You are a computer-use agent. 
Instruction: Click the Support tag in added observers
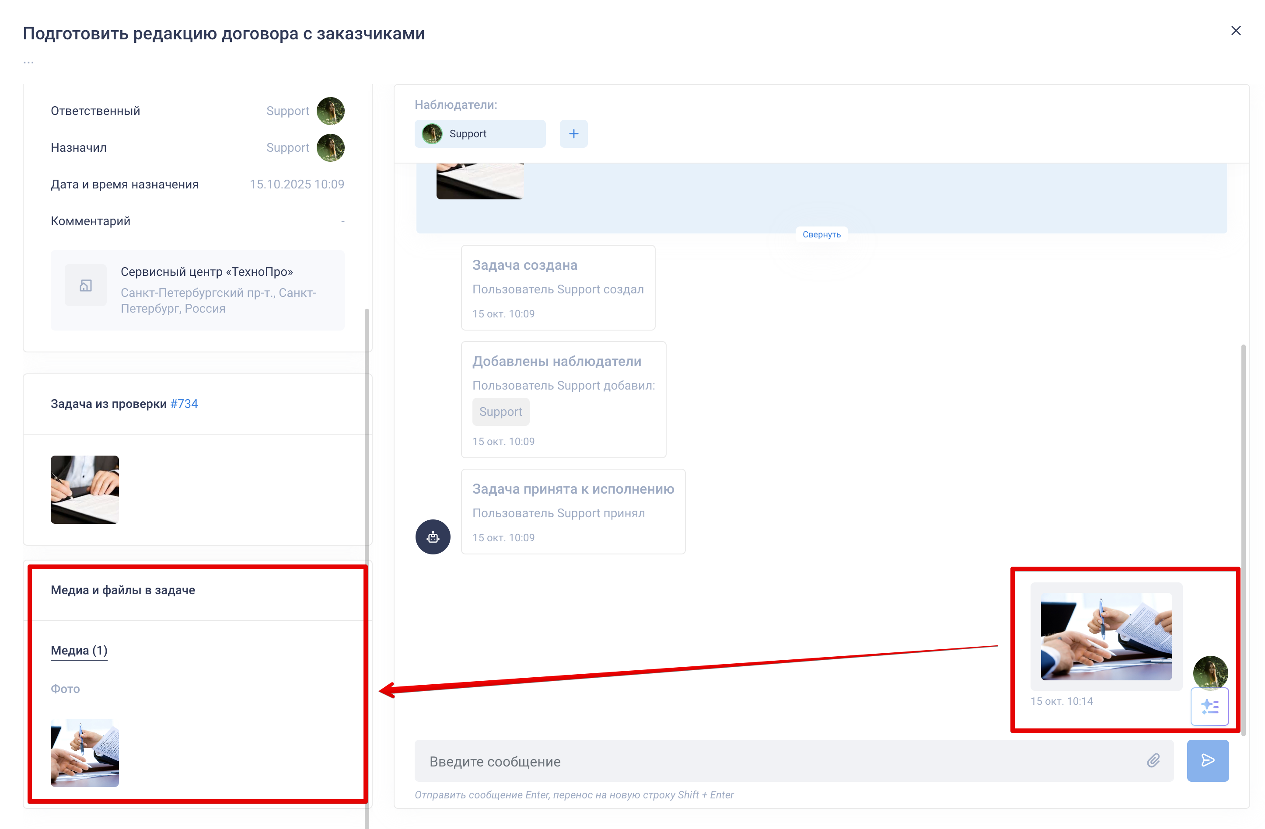[x=501, y=412]
